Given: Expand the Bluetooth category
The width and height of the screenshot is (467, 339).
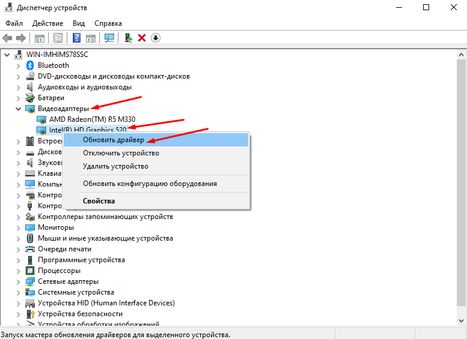Looking at the screenshot, I should point(18,66).
